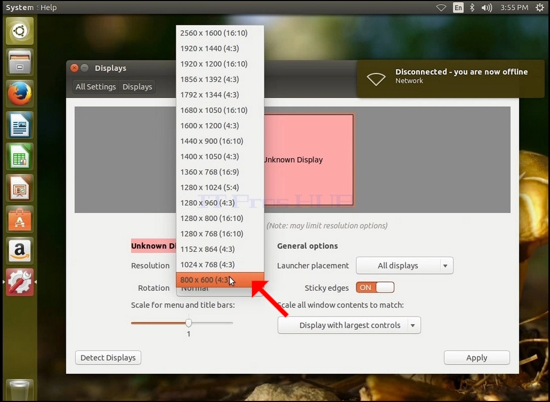Choose 1280 x 800 (16:10) resolution
Image resolution: width=550 pixels, height=402 pixels.
(x=220, y=218)
